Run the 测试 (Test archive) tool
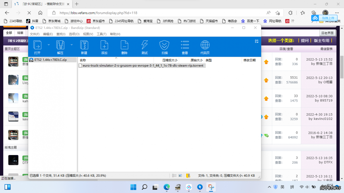The width and height of the screenshot is (344, 193). click(144, 47)
